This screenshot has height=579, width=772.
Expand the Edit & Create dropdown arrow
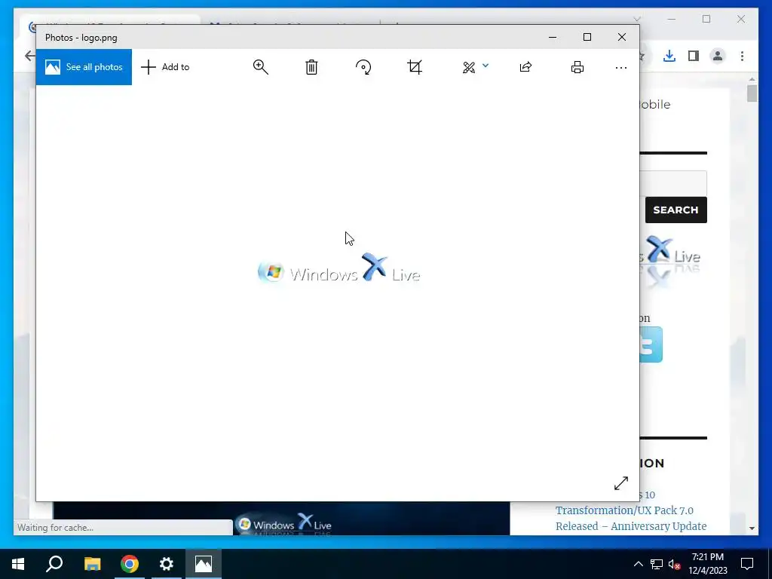(486, 66)
